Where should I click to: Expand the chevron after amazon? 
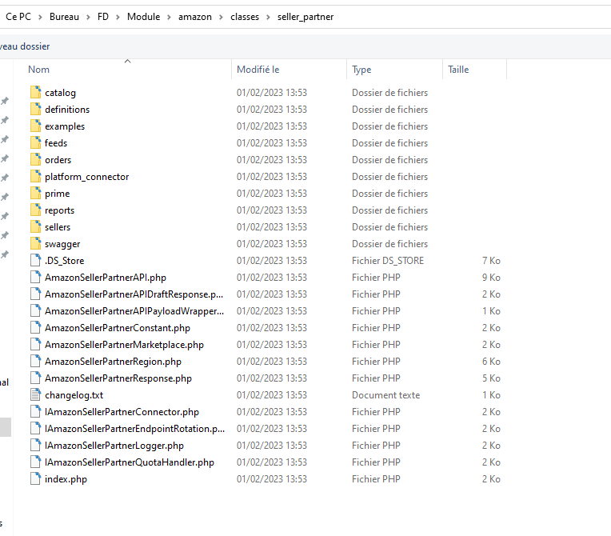(x=221, y=17)
